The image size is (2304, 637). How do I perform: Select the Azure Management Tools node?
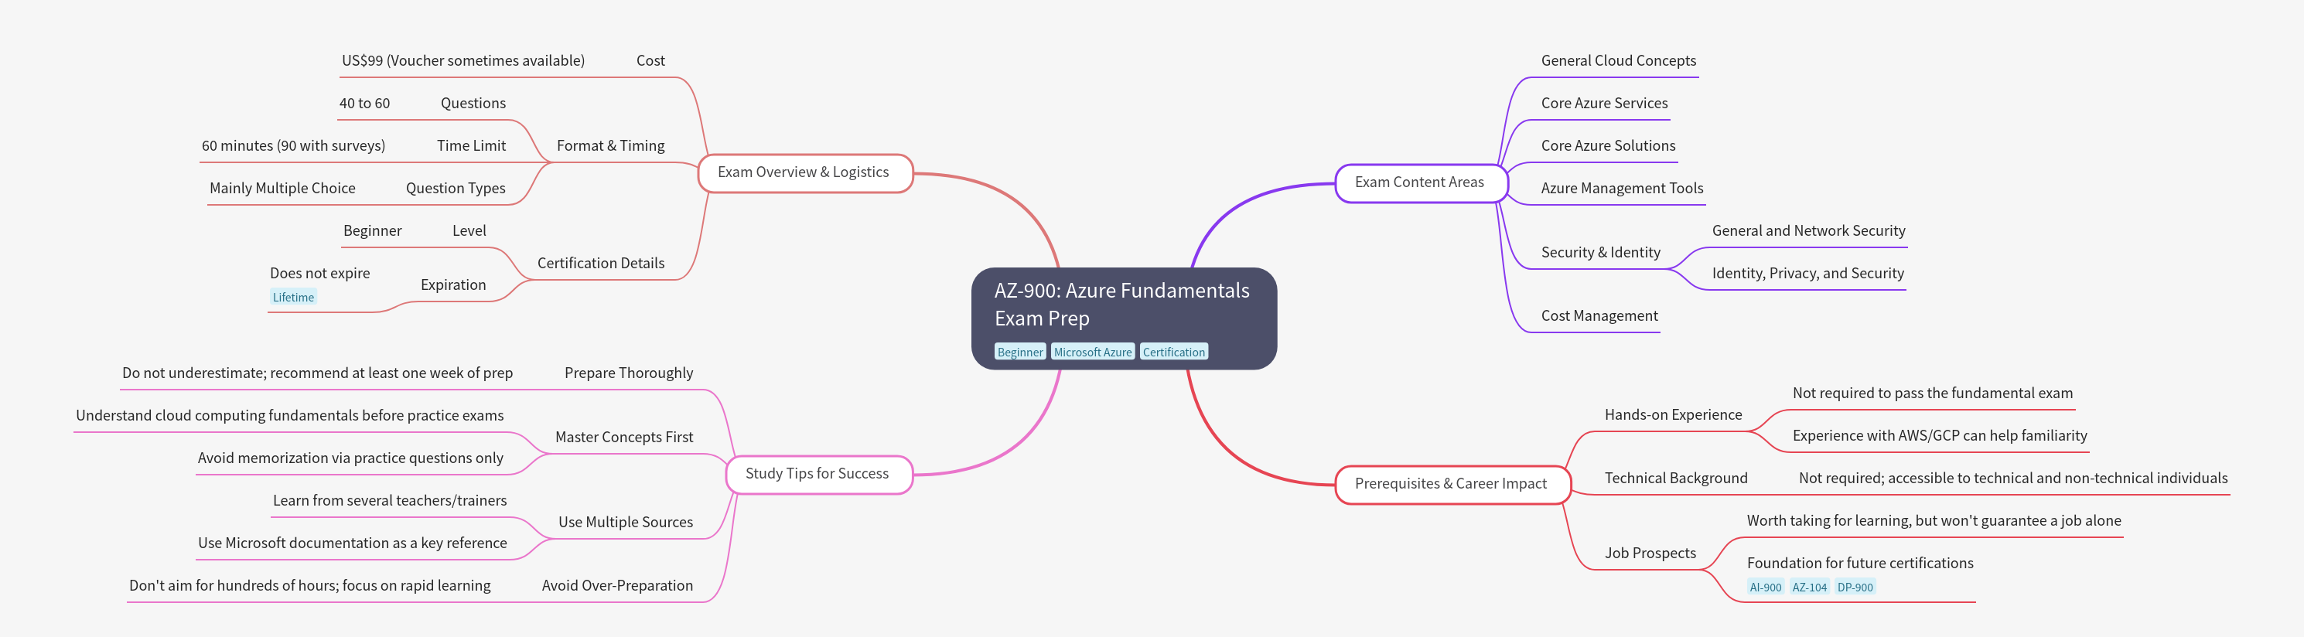(1622, 189)
